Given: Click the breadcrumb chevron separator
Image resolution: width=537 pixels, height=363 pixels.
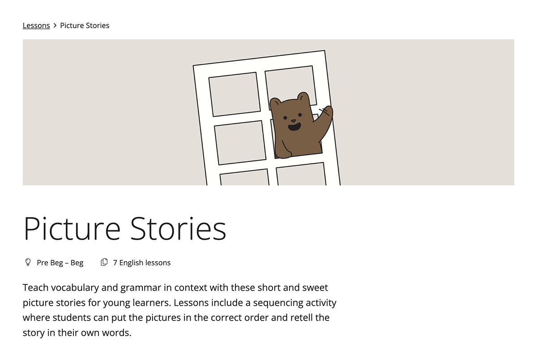Looking at the screenshot, I should pos(55,25).
